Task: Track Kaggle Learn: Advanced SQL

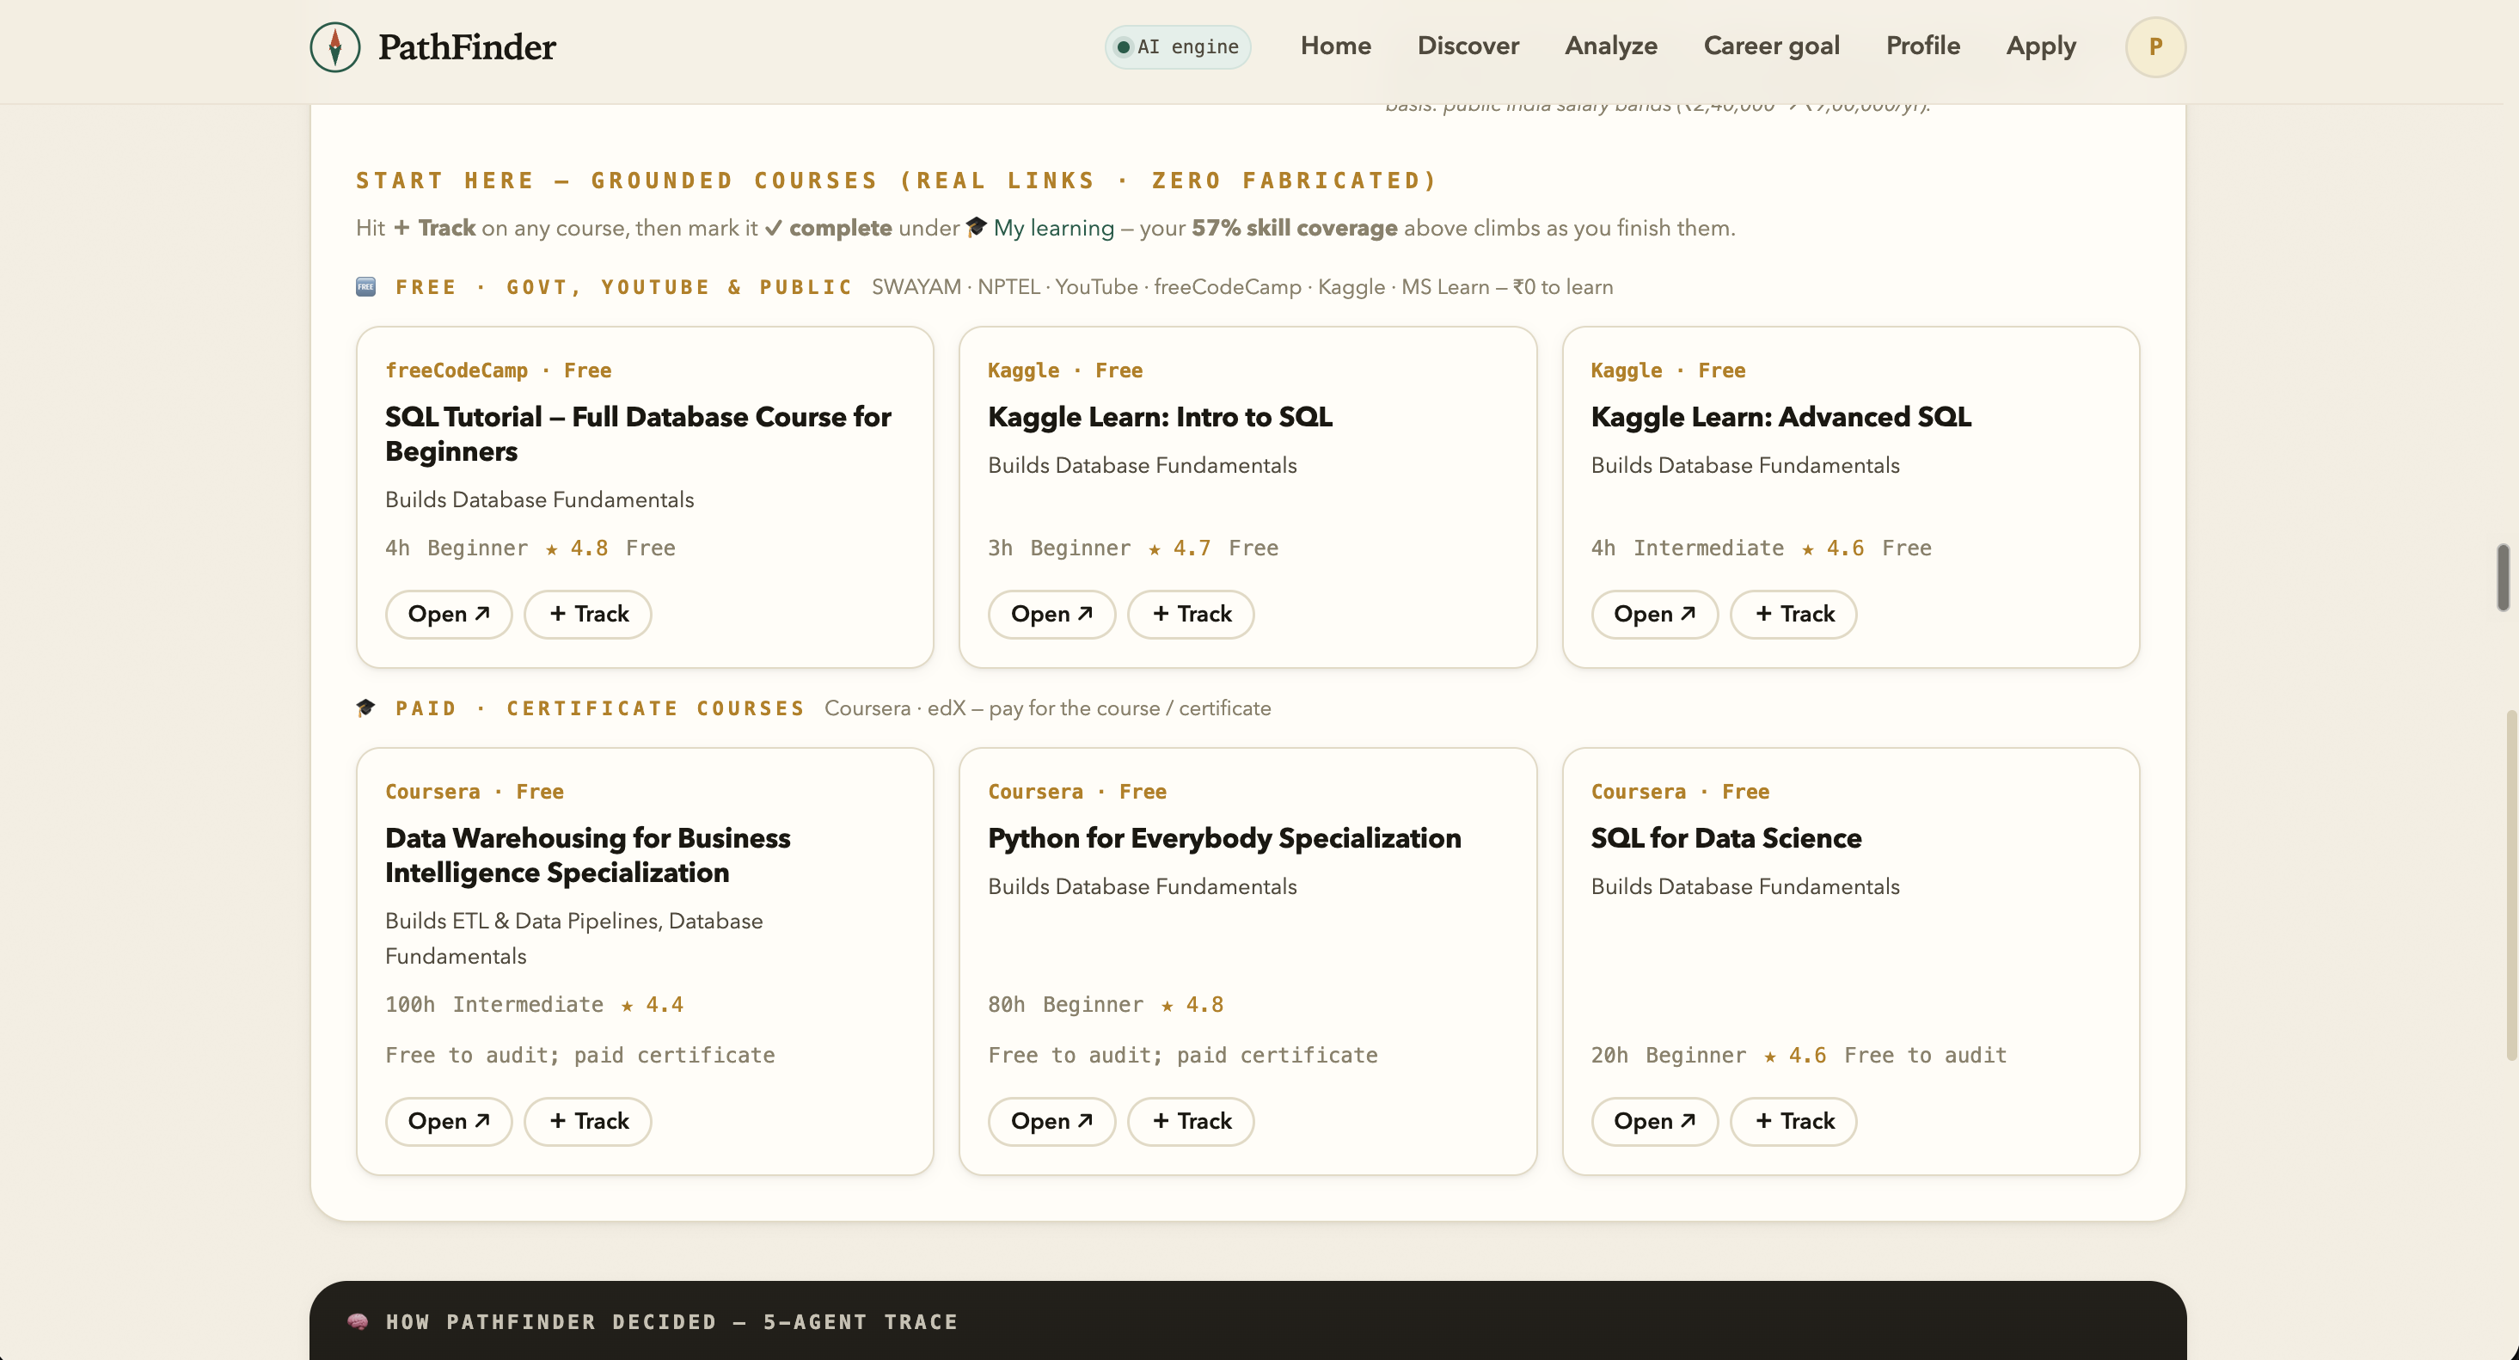Action: 1793,614
